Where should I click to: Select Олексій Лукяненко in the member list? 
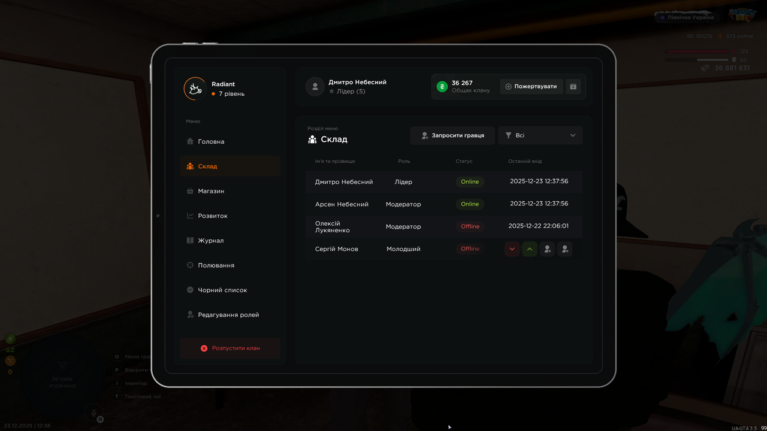pyautogui.click(x=333, y=227)
